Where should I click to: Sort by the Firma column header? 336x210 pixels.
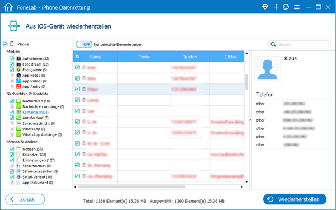pyautogui.click(x=143, y=57)
